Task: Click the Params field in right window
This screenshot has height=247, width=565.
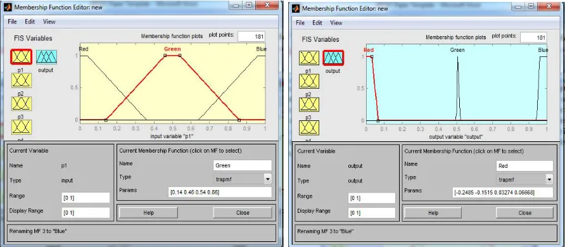Action: (x=503, y=193)
